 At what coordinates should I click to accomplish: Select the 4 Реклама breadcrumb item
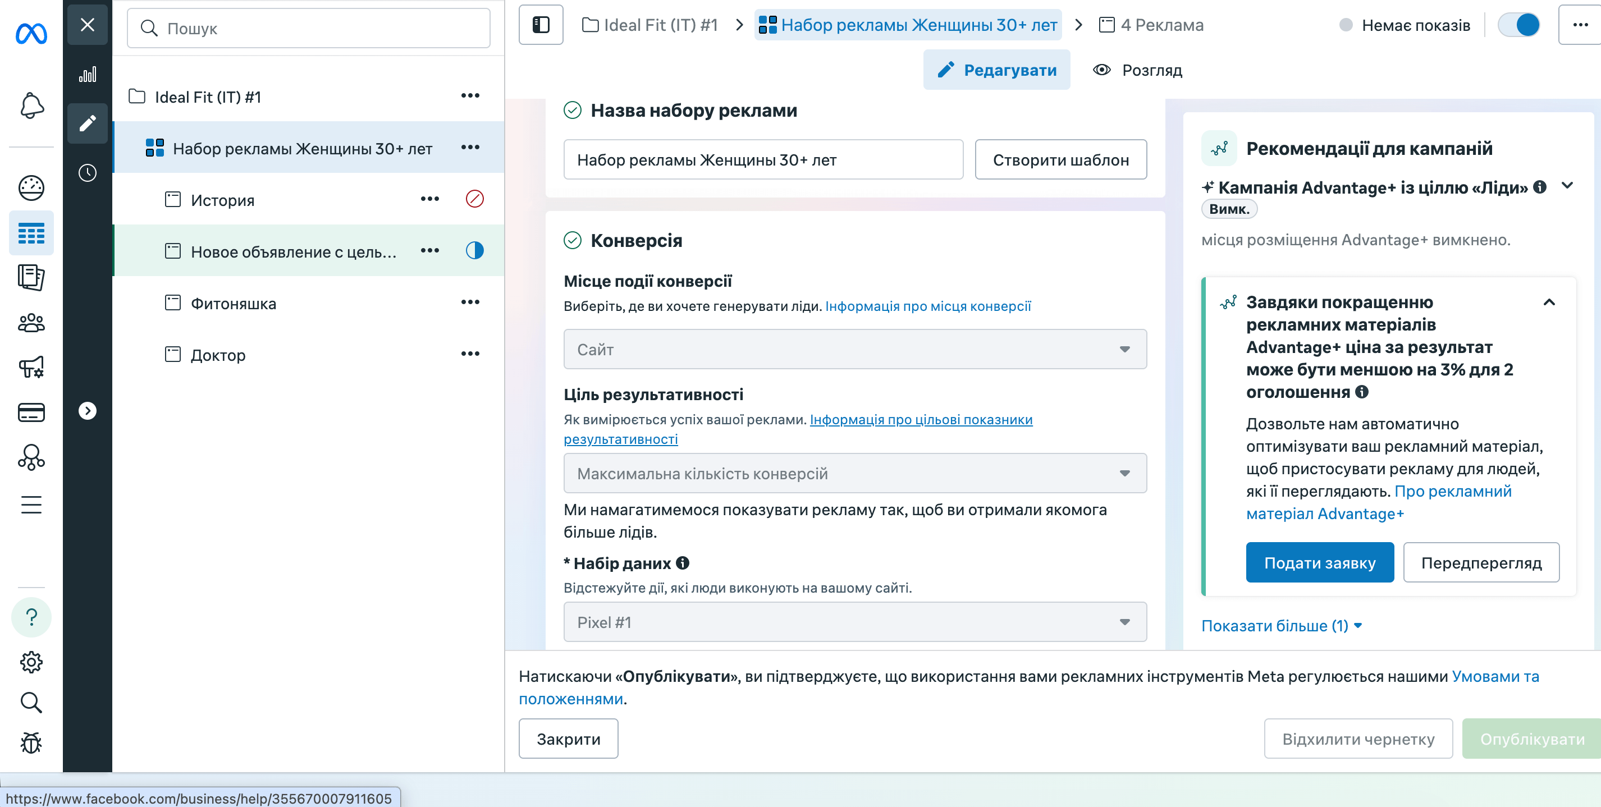tap(1151, 25)
